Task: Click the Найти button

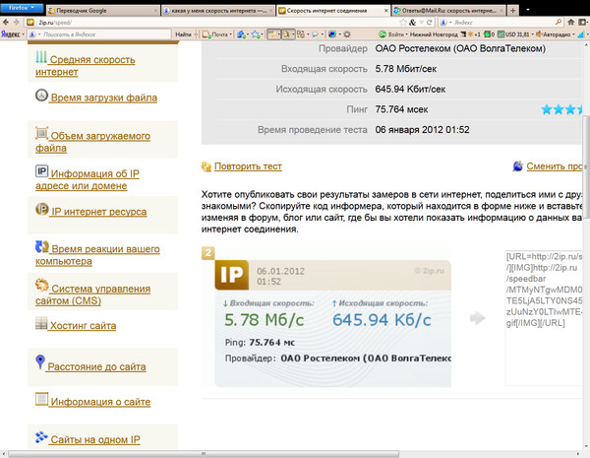Action: pos(183,34)
